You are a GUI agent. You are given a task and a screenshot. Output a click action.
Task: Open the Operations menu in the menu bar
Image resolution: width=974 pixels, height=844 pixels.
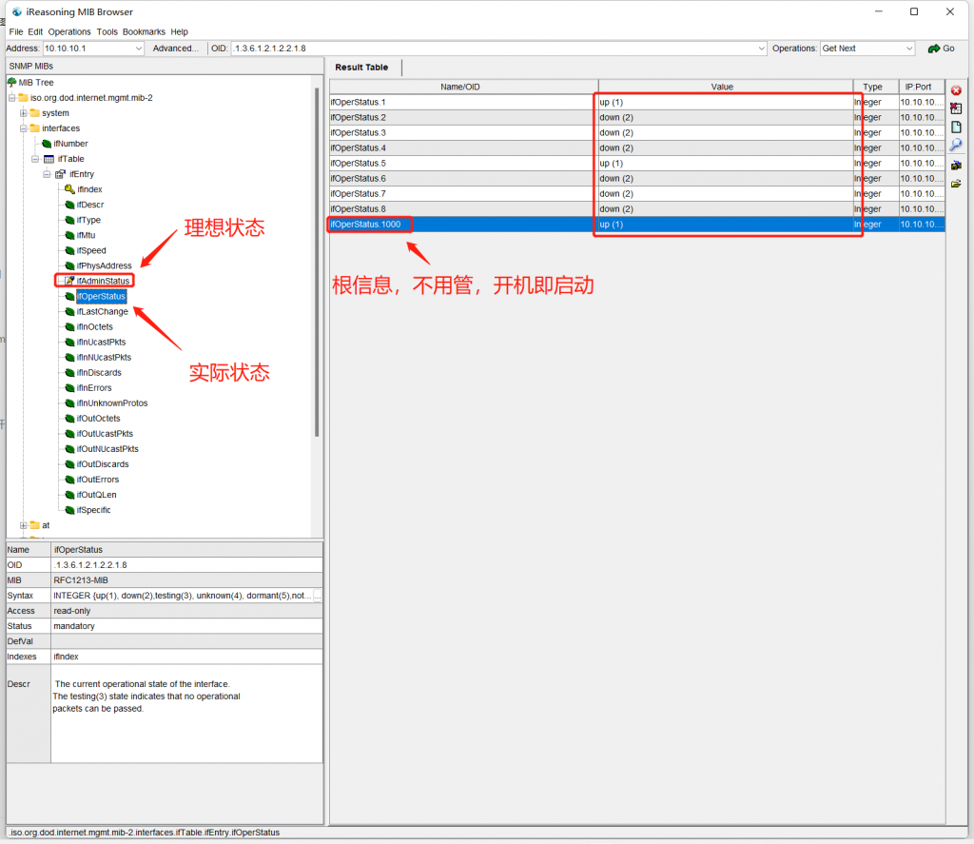(x=68, y=31)
